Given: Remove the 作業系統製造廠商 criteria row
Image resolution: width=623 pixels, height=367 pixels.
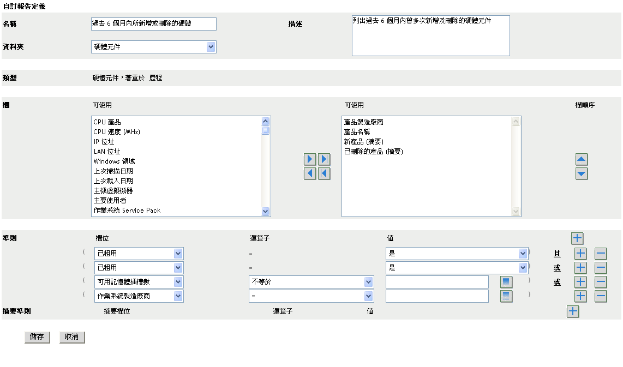Looking at the screenshot, I should point(600,296).
